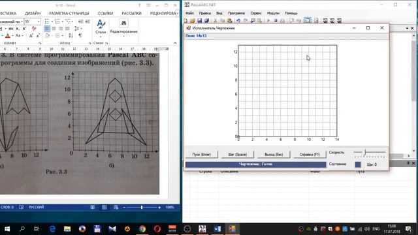Click the Redo arrow in PascalABC.NET toolbar
The height and width of the screenshot is (235, 418).
[x=246, y=20]
